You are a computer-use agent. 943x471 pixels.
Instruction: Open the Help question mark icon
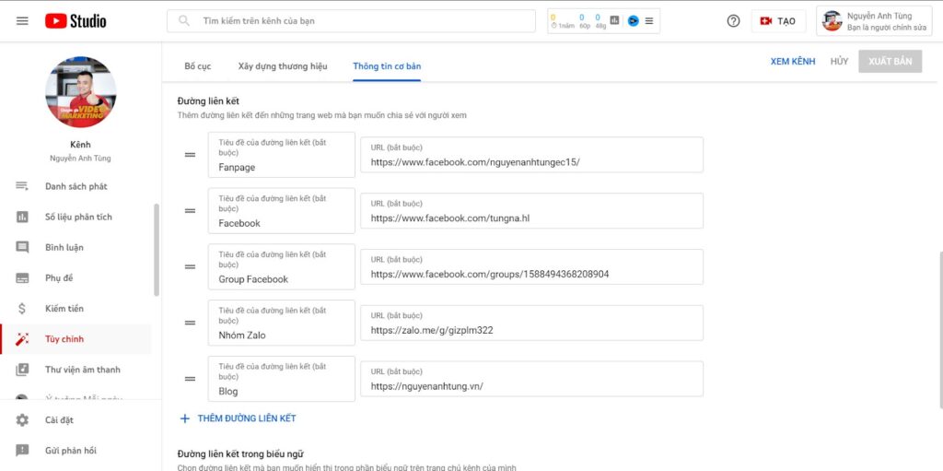click(733, 21)
